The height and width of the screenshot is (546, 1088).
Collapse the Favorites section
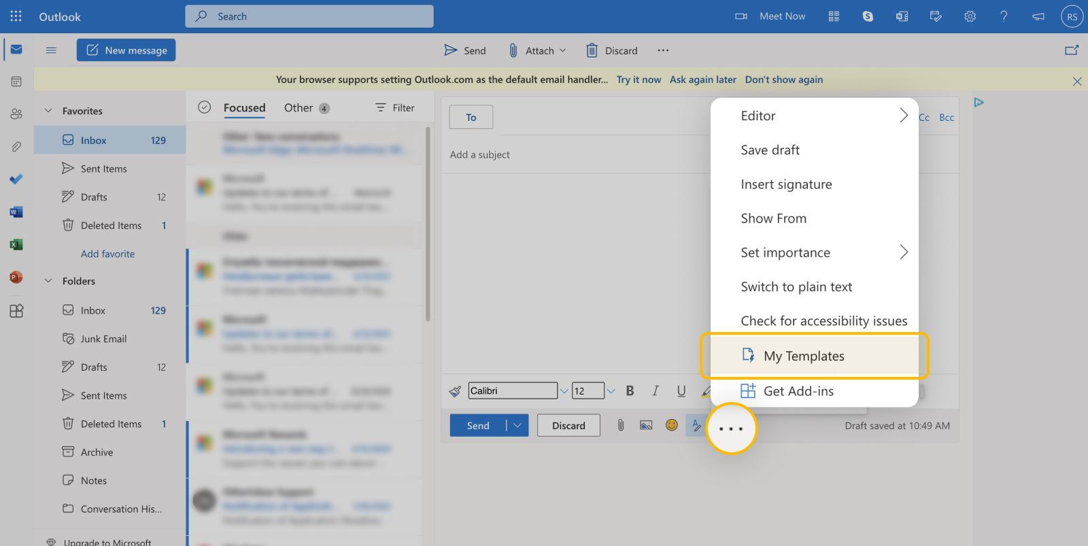(48, 111)
